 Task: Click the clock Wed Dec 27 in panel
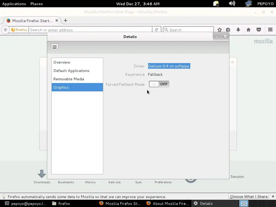coord(138,4)
